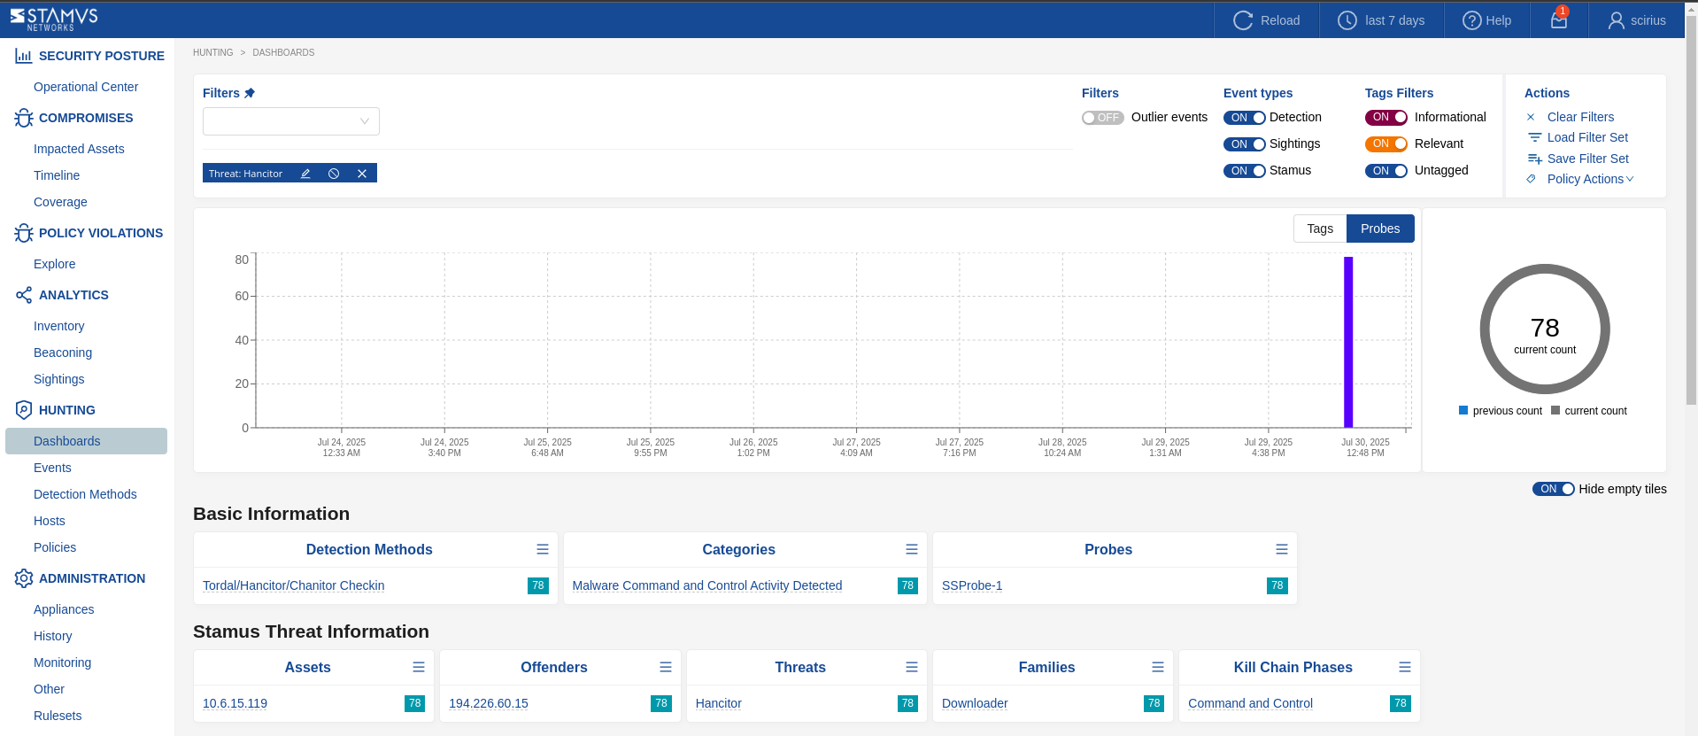Negate the Threat: Hancitor filter icon
Viewport: 1698px width, 736px height.
(334, 174)
